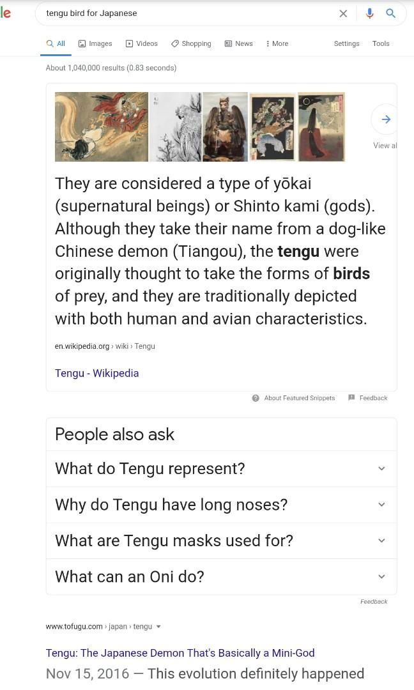Open the tofugu.com result options arrow
The image size is (414, 690).
pyautogui.click(x=158, y=627)
